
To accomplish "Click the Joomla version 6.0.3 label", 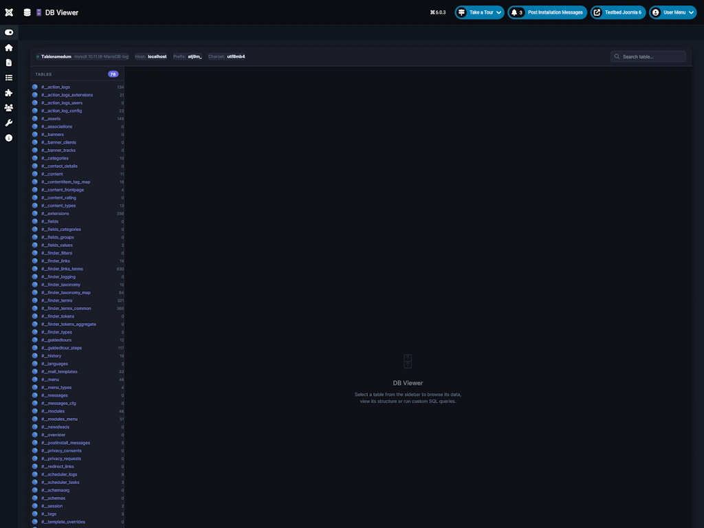I will [x=438, y=12].
